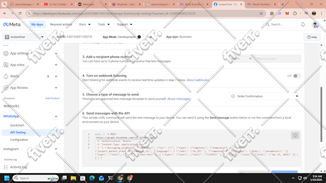This screenshot has width=326, height=183.
Task: Open Microsoft Edge from taskbar
Action: [x=92, y=178]
